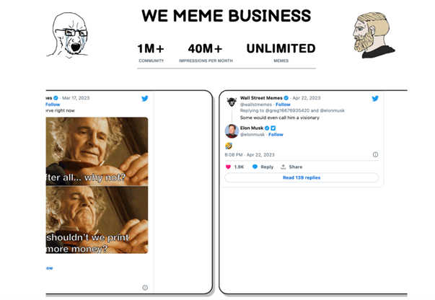Click the Reply speech bubble icon
435x300 pixels.
tap(255, 167)
